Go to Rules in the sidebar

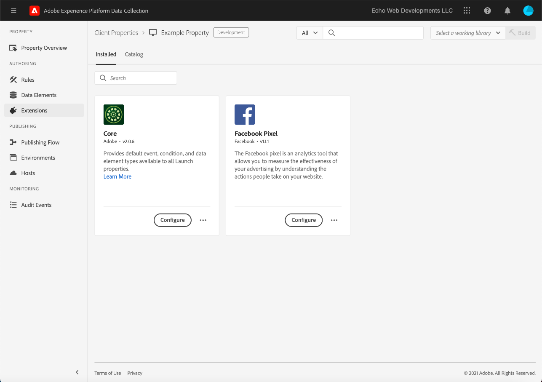pyautogui.click(x=28, y=80)
